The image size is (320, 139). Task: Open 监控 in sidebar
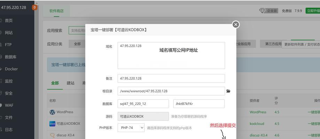coord(9,81)
